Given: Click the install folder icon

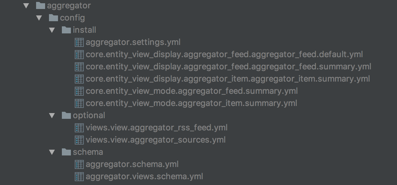Looking at the screenshot, I should click(x=66, y=30).
